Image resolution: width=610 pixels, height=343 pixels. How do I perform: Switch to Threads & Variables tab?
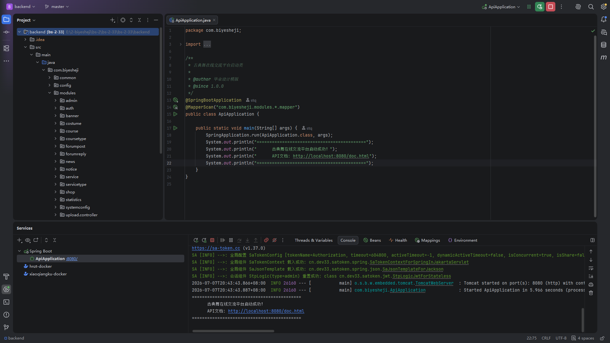point(314,240)
